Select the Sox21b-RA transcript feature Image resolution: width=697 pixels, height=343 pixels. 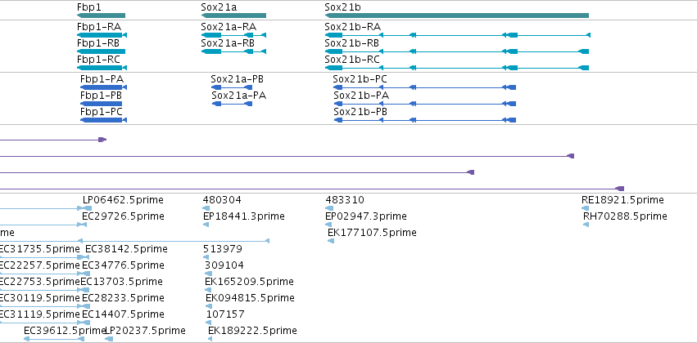click(457, 35)
